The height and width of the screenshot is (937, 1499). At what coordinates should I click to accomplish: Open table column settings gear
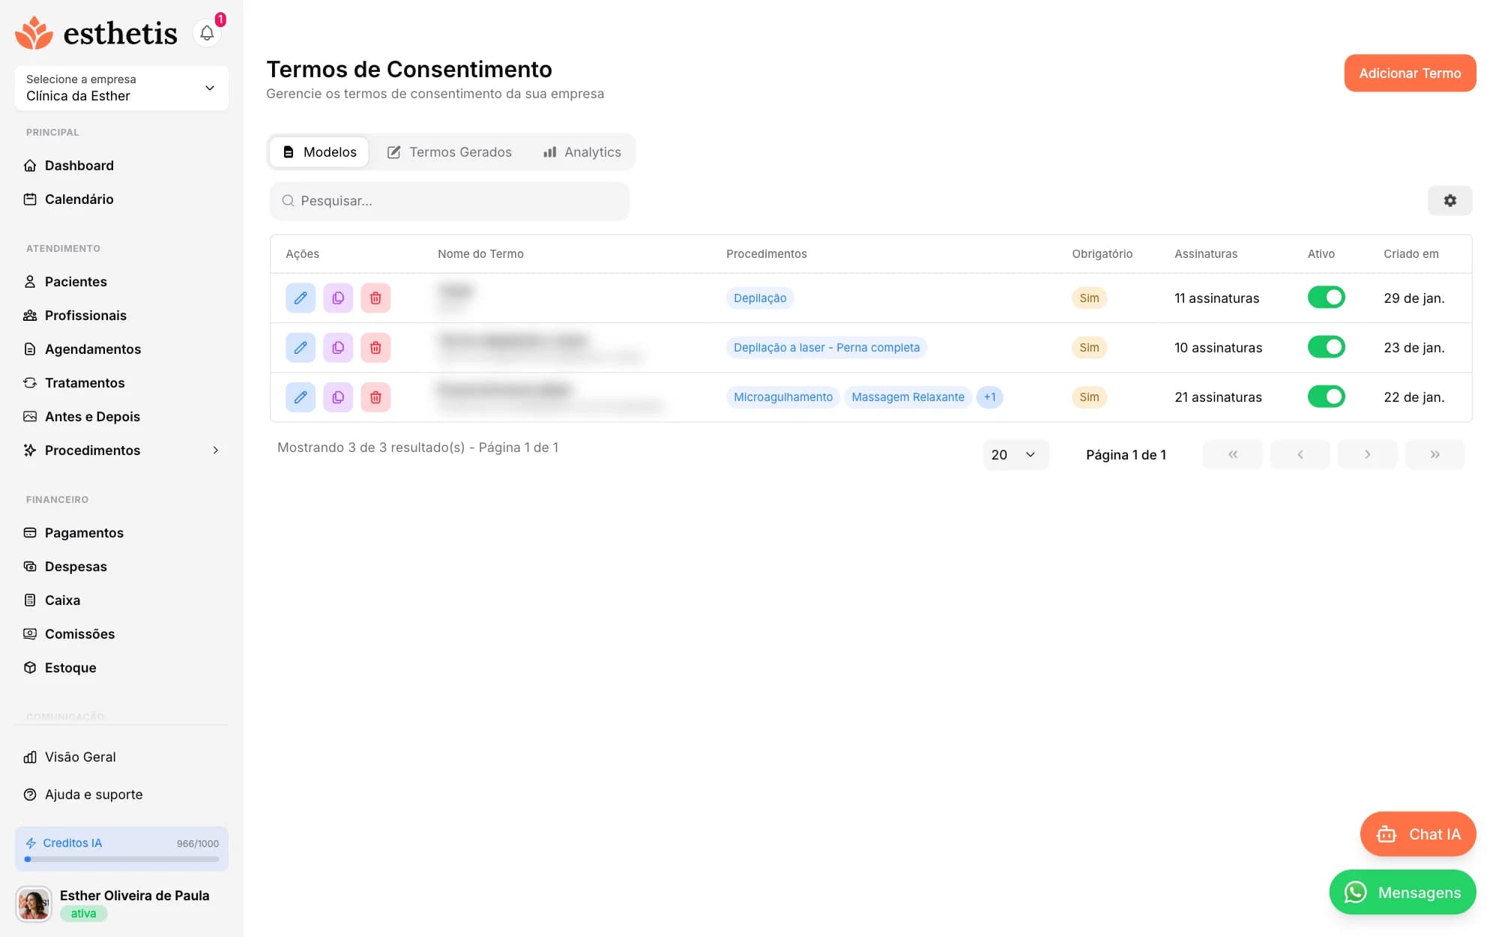click(x=1450, y=200)
